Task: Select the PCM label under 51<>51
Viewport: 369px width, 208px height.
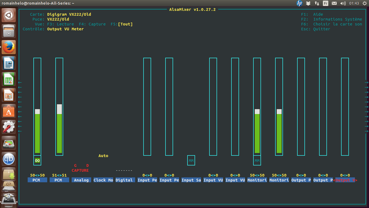Action: coord(59,180)
